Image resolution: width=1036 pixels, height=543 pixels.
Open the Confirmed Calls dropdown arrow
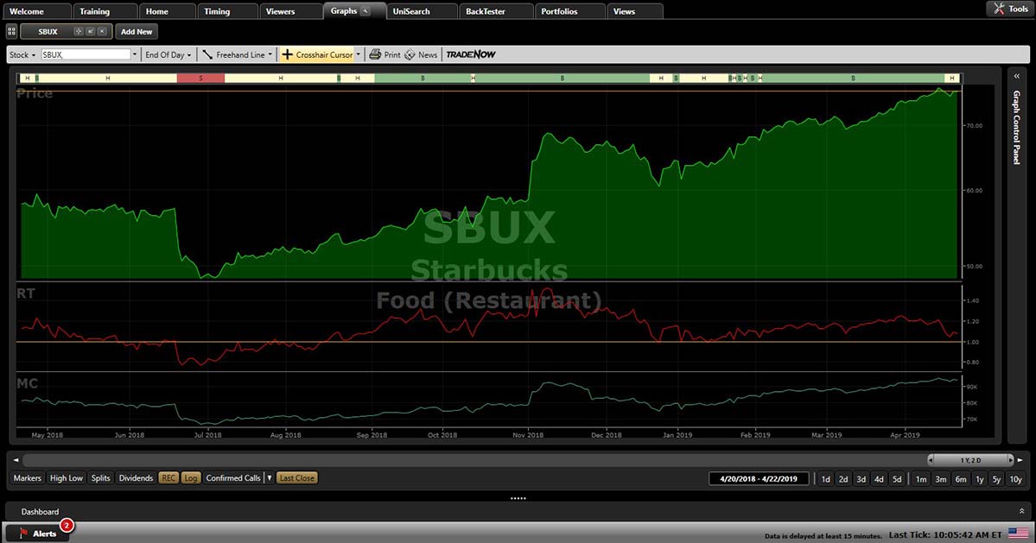point(269,477)
